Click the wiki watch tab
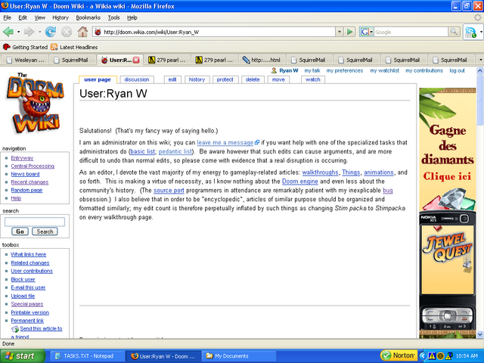The height and width of the screenshot is (363, 484). pos(312,79)
